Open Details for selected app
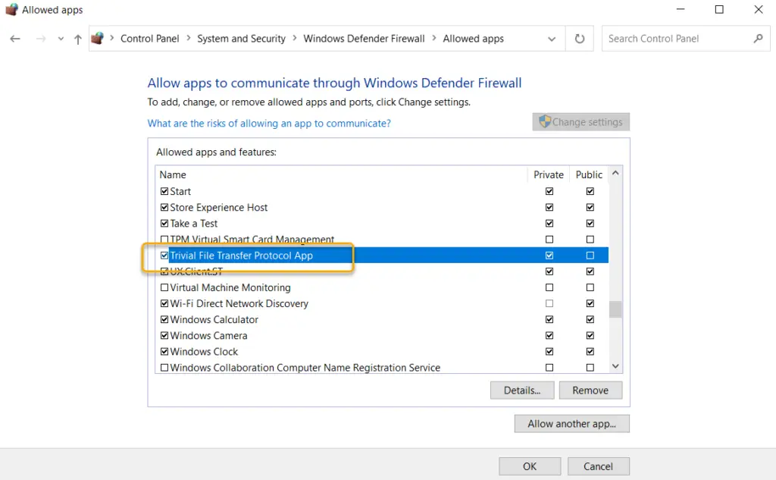Image resolution: width=776 pixels, height=480 pixels. (522, 391)
